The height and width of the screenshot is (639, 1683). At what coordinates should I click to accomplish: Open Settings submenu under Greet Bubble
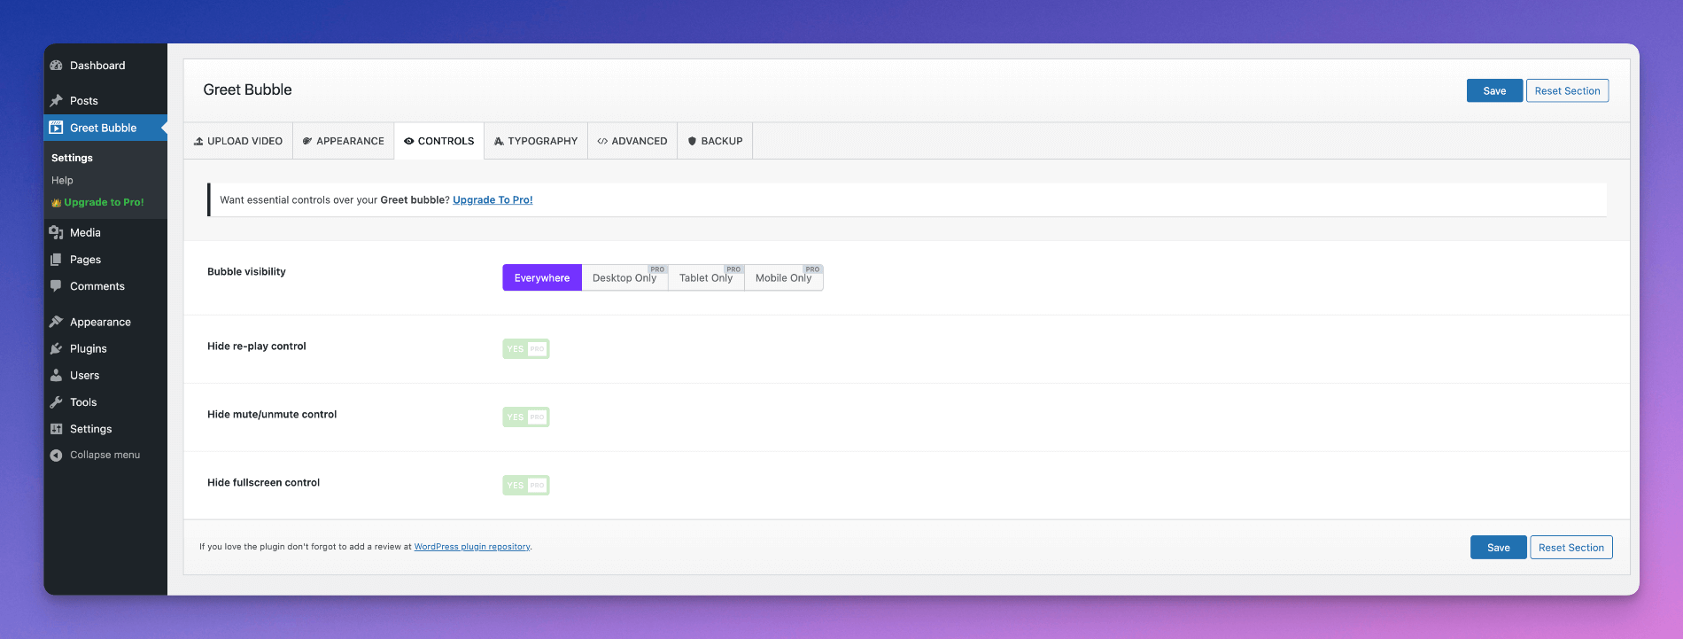pos(72,158)
